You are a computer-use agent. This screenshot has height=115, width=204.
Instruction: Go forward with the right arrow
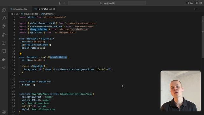click(x=64, y=3)
